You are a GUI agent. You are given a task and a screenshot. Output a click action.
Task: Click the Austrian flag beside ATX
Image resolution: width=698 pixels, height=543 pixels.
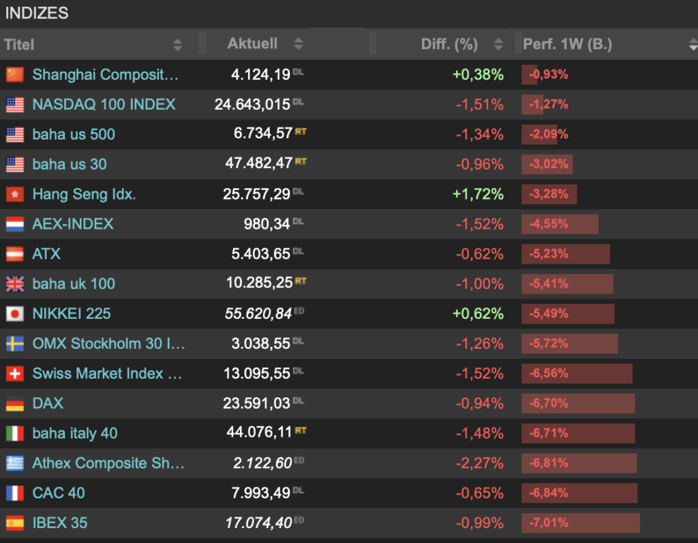tap(14, 254)
